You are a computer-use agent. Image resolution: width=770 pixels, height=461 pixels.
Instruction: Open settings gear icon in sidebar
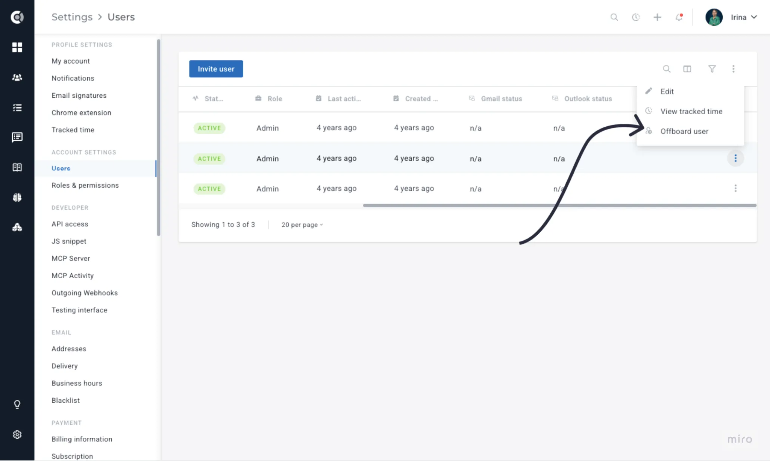coord(17,435)
